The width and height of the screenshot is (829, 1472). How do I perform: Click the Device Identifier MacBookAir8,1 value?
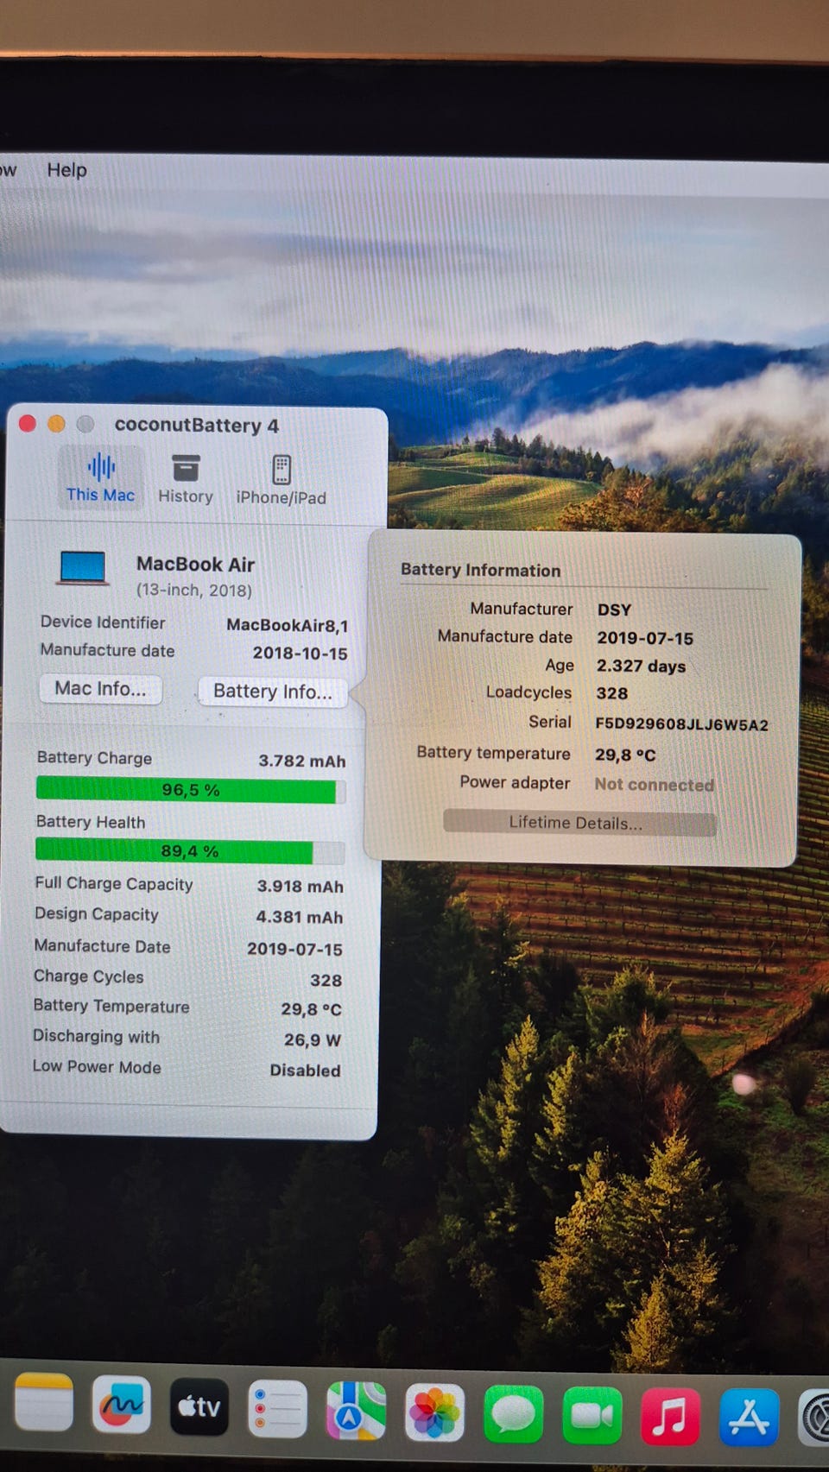coord(287,625)
